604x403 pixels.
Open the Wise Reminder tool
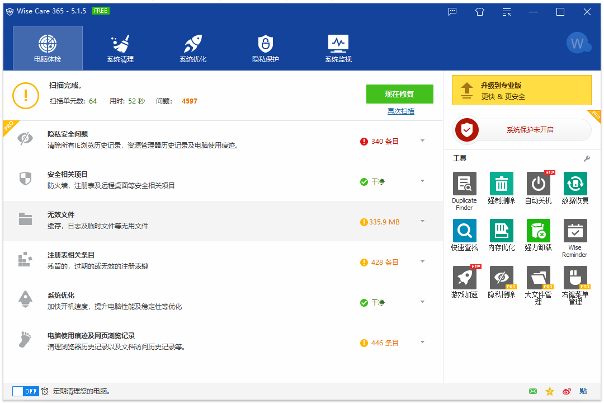click(x=575, y=238)
